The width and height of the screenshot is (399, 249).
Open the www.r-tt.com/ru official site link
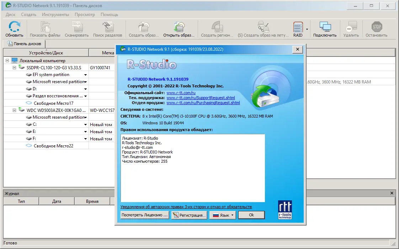click(181, 93)
